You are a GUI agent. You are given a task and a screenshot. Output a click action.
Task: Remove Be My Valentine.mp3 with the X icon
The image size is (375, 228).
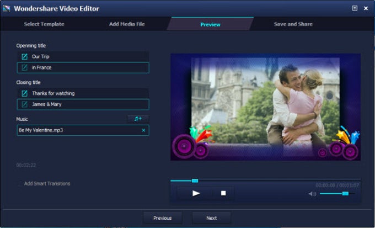pos(143,130)
